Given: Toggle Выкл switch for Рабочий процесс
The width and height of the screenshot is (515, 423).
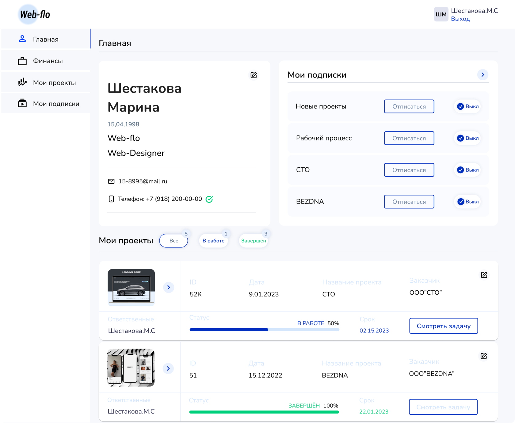Looking at the screenshot, I should point(467,138).
